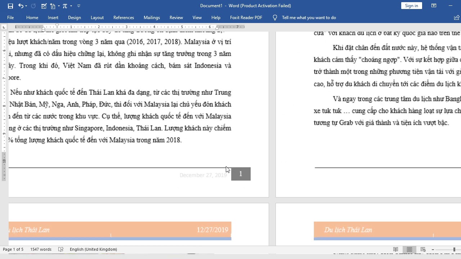Open the Layout ribbon tab

97,18
